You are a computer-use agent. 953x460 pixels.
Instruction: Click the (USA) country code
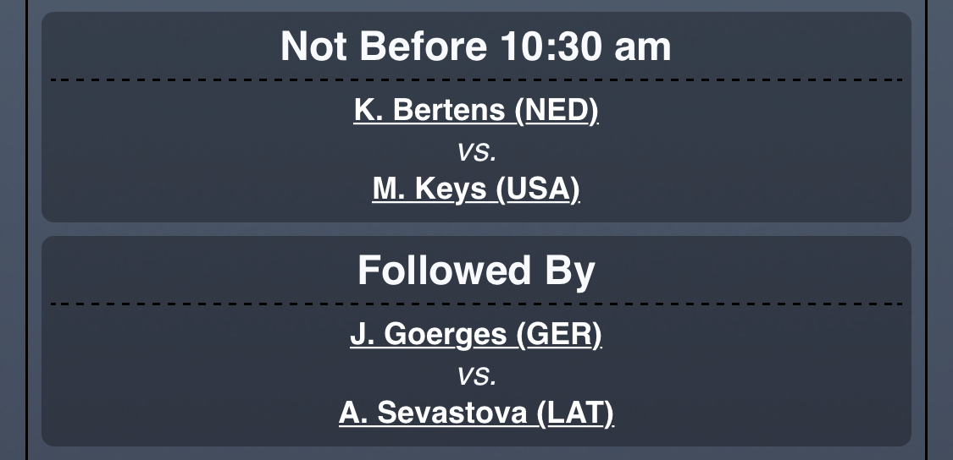538,189
